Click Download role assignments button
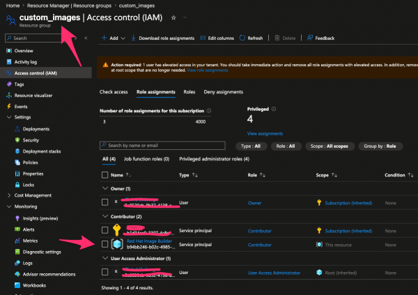This screenshot has width=418, height=295. (163, 38)
